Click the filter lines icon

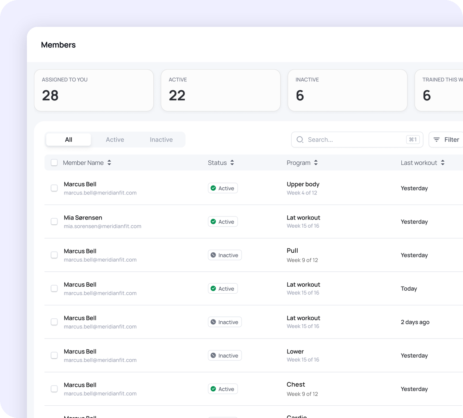click(436, 140)
